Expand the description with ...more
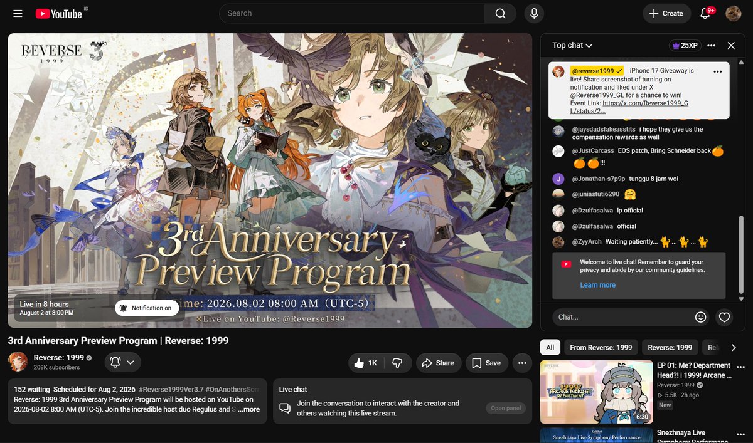 click(248, 409)
